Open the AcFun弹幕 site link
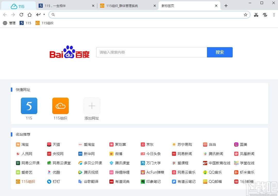Screen dimensions: 278x196 (x=152, y=172)
